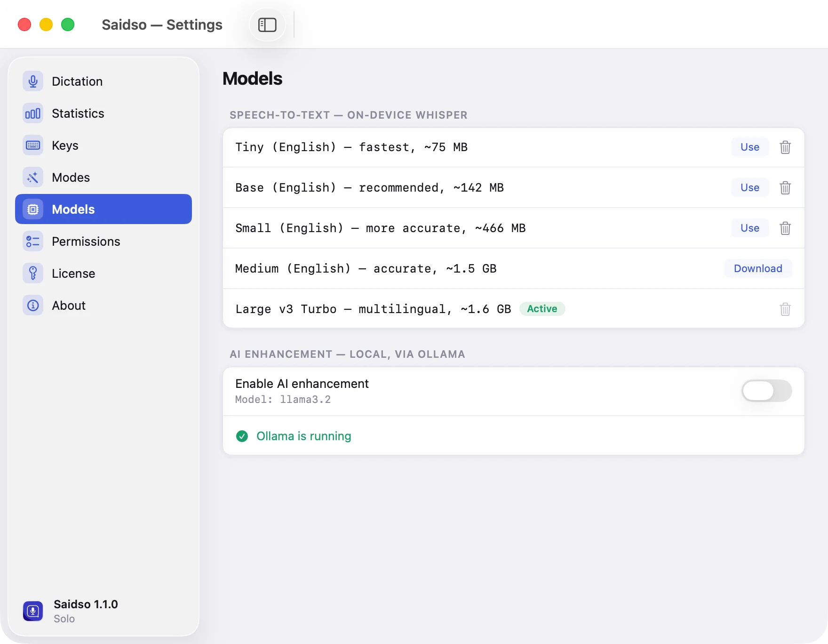Open the License section
The width and height of the screenshot is (828, 644).
[x=103, y=274]
